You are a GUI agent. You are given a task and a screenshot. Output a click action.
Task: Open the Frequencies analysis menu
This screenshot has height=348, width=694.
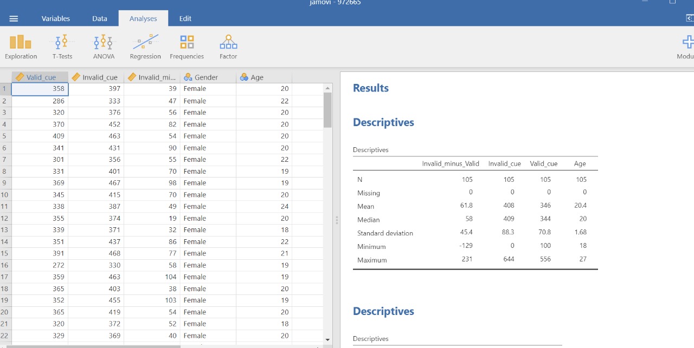(187, 47)
